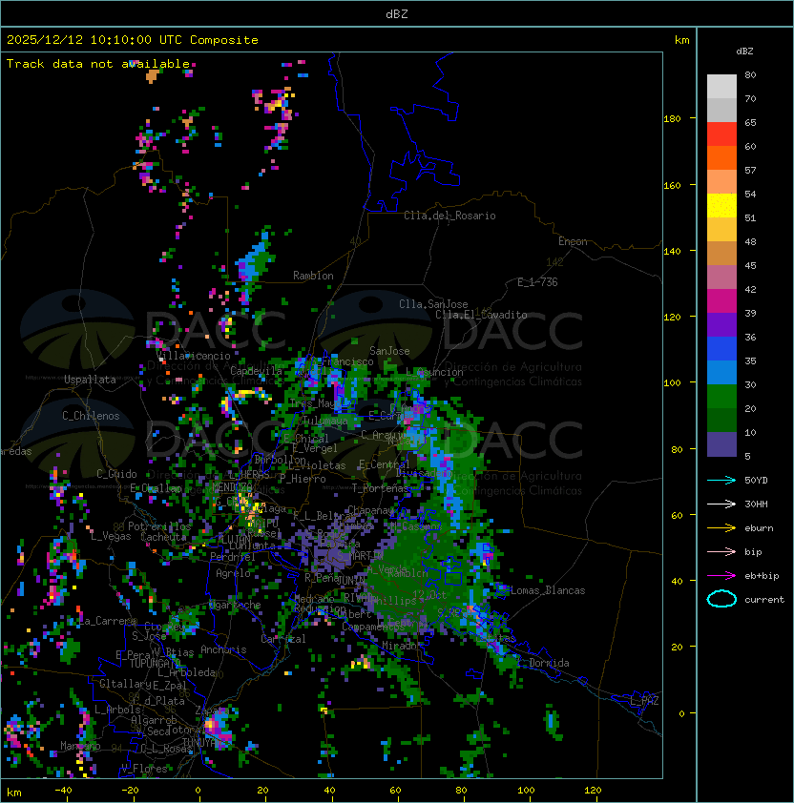Click the 'Carrizal' place label
794x803 pixels.
283,639
